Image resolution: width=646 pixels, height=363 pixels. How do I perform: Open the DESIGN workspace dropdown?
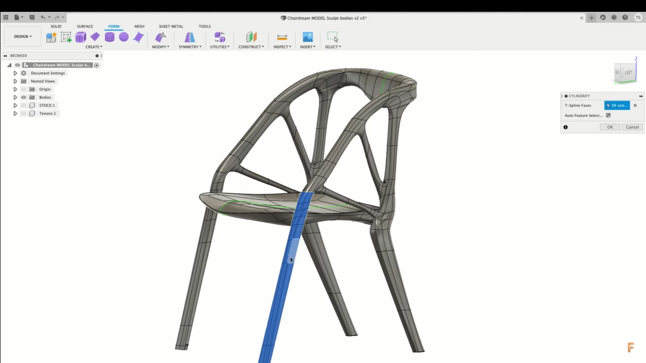22,36
